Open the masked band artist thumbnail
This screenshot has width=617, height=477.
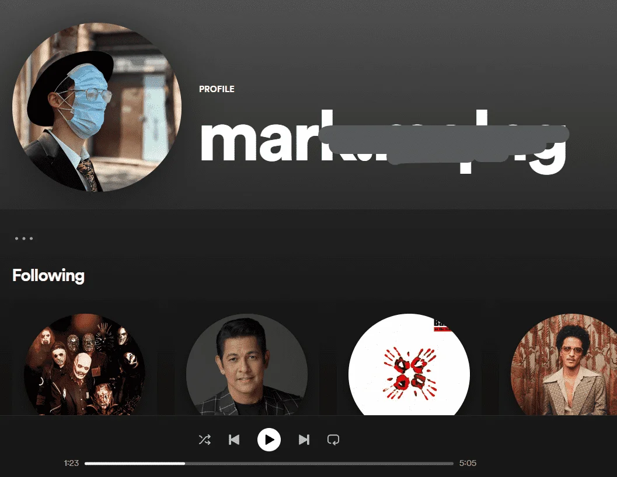pyautogui.click(x=85, y=364)
